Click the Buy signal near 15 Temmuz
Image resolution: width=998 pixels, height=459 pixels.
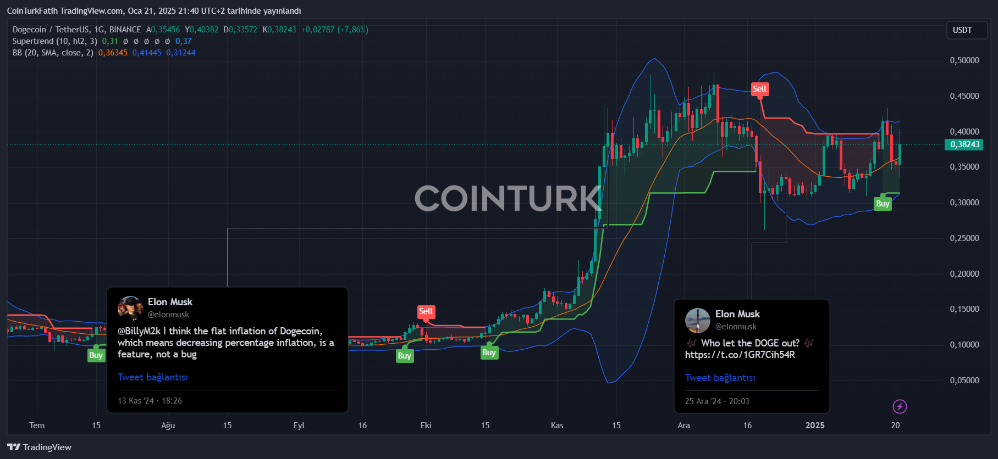[x=96, y=355]
